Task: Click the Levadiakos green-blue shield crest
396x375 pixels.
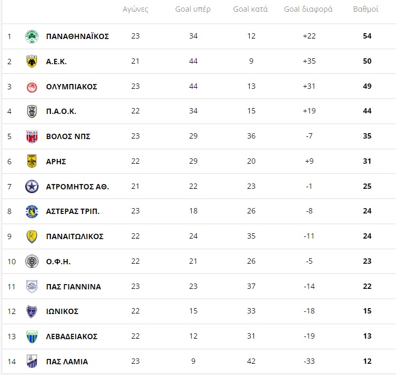Action: coord(32,336)
